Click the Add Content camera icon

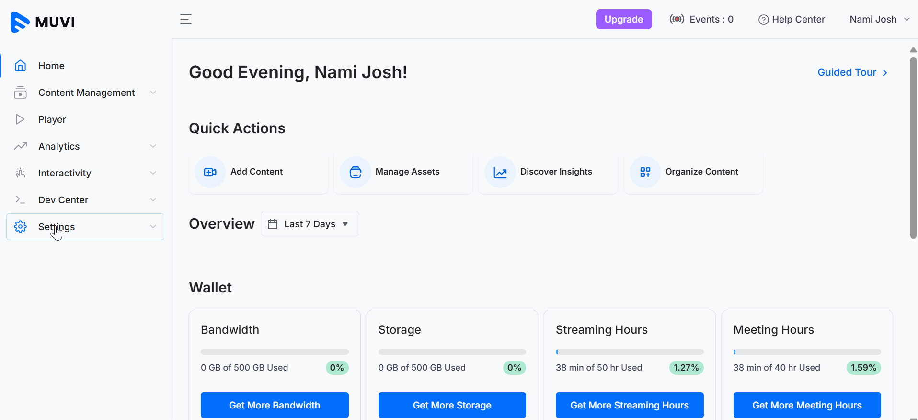[210, 172]
